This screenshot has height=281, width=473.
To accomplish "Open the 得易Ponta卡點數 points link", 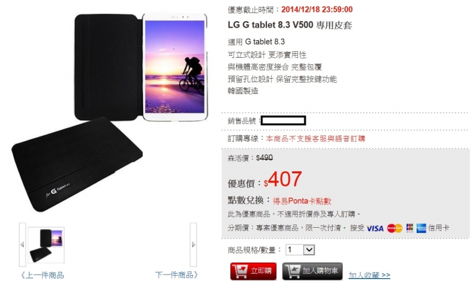I will coord(302,201).
